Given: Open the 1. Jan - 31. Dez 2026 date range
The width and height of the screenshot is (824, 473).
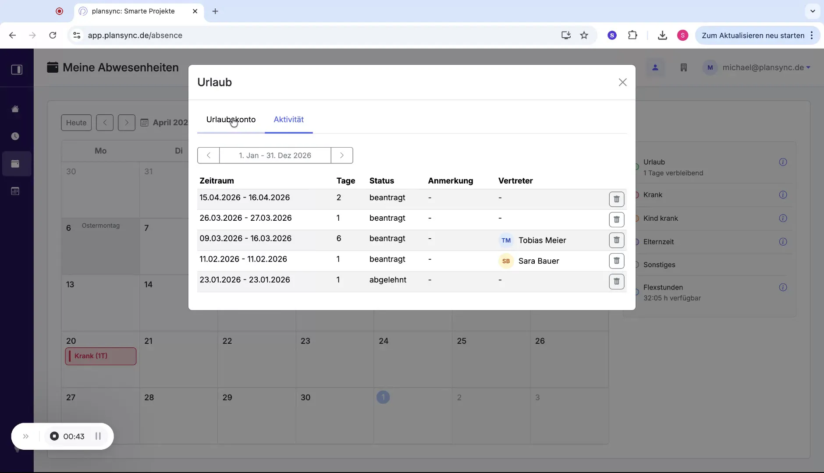Looking at the screenshot, I should pos(275,155).
